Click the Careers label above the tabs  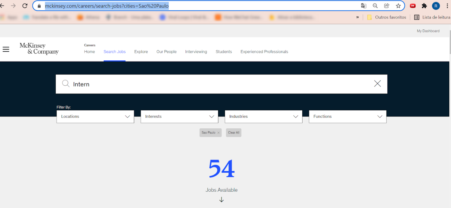pyautogui.click(x=90, y=45)
